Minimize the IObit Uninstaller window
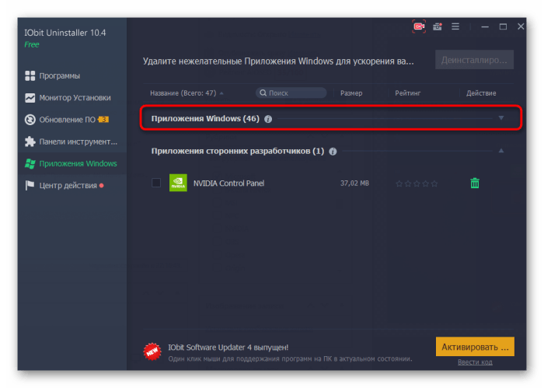The height and width of the screenshot is (388, 544). [x=485, y=26]
